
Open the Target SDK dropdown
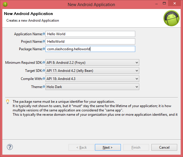(92, 71)
